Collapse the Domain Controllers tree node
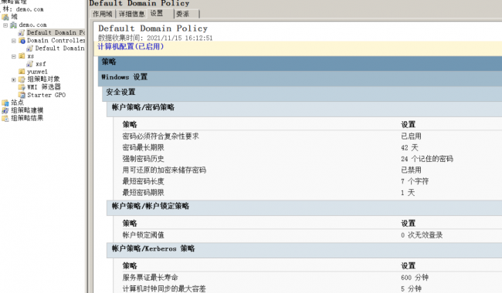The image size is (502, 293). coord(14,41)
